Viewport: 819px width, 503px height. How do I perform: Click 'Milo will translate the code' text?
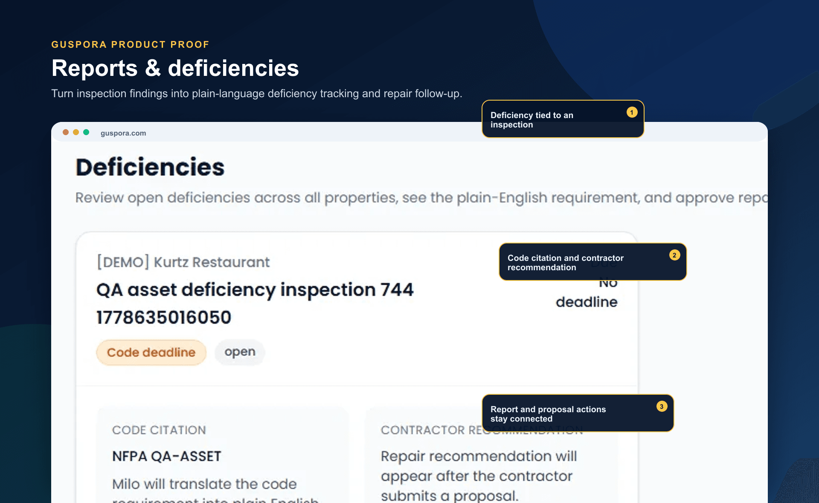(x=204, y=484)
